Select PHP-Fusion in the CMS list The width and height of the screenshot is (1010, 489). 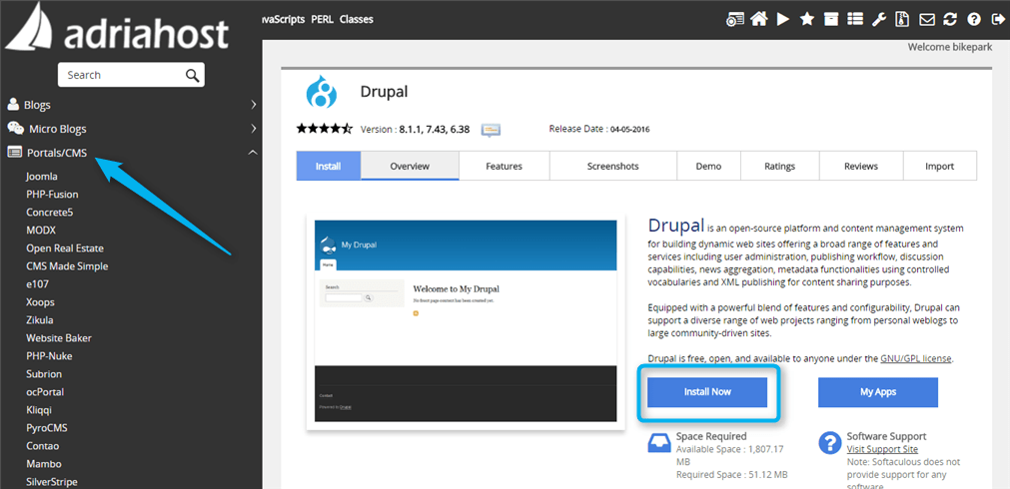point(52,195)
